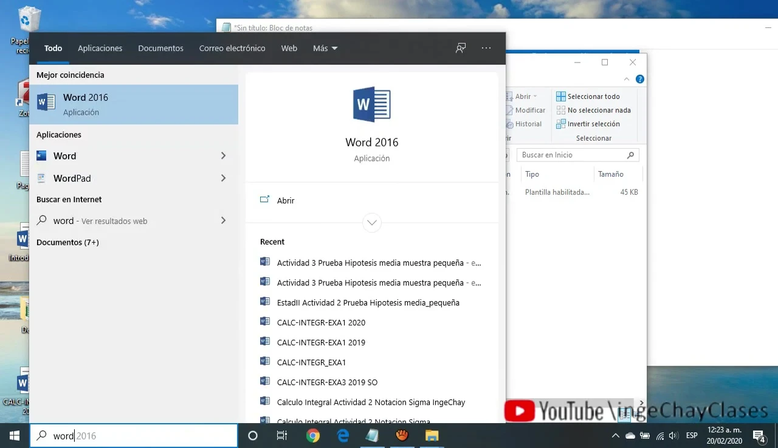The image size is (778, 448).
Task: Click the Word app icon under Aplicaciones
Action: [41, 156]
